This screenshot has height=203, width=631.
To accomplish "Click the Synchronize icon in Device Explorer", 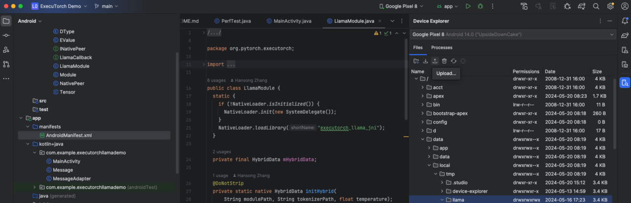I will (x=454, y=61).
